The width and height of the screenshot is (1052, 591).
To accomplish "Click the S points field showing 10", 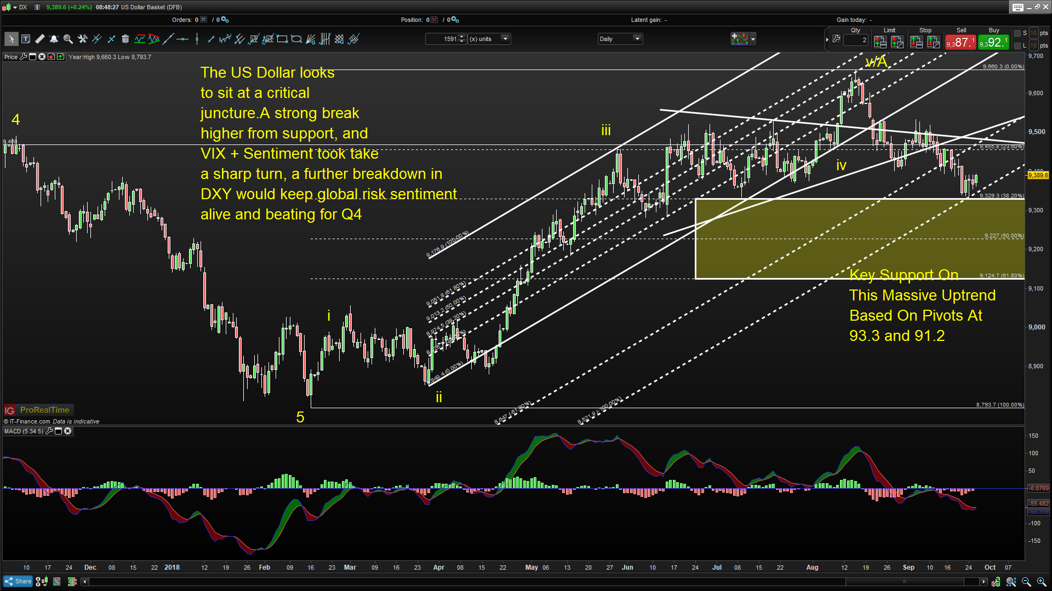I will (1033, 33).
